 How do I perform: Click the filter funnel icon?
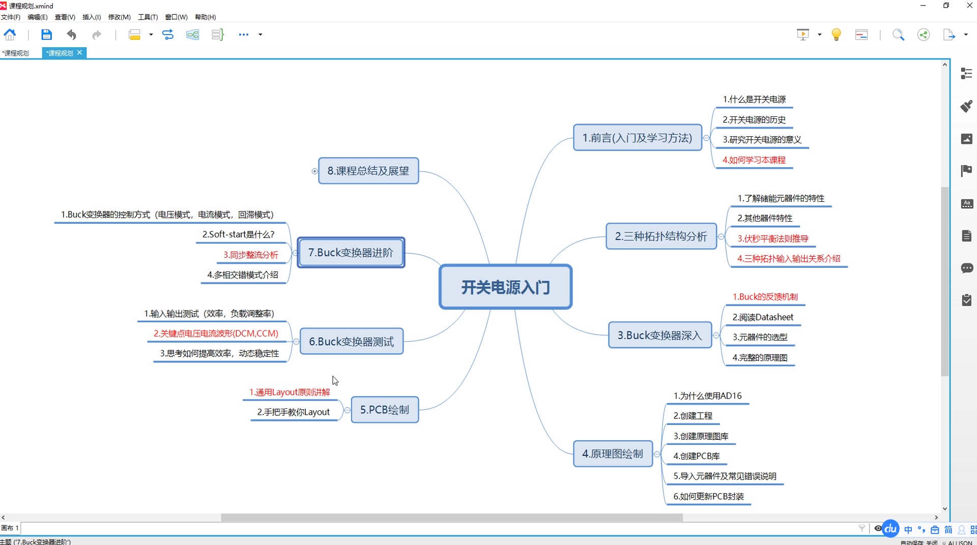coord(862,528)
